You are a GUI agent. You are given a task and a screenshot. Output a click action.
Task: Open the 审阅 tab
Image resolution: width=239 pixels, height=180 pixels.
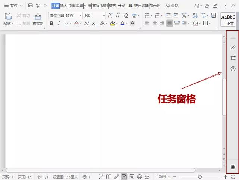(96, 6)
